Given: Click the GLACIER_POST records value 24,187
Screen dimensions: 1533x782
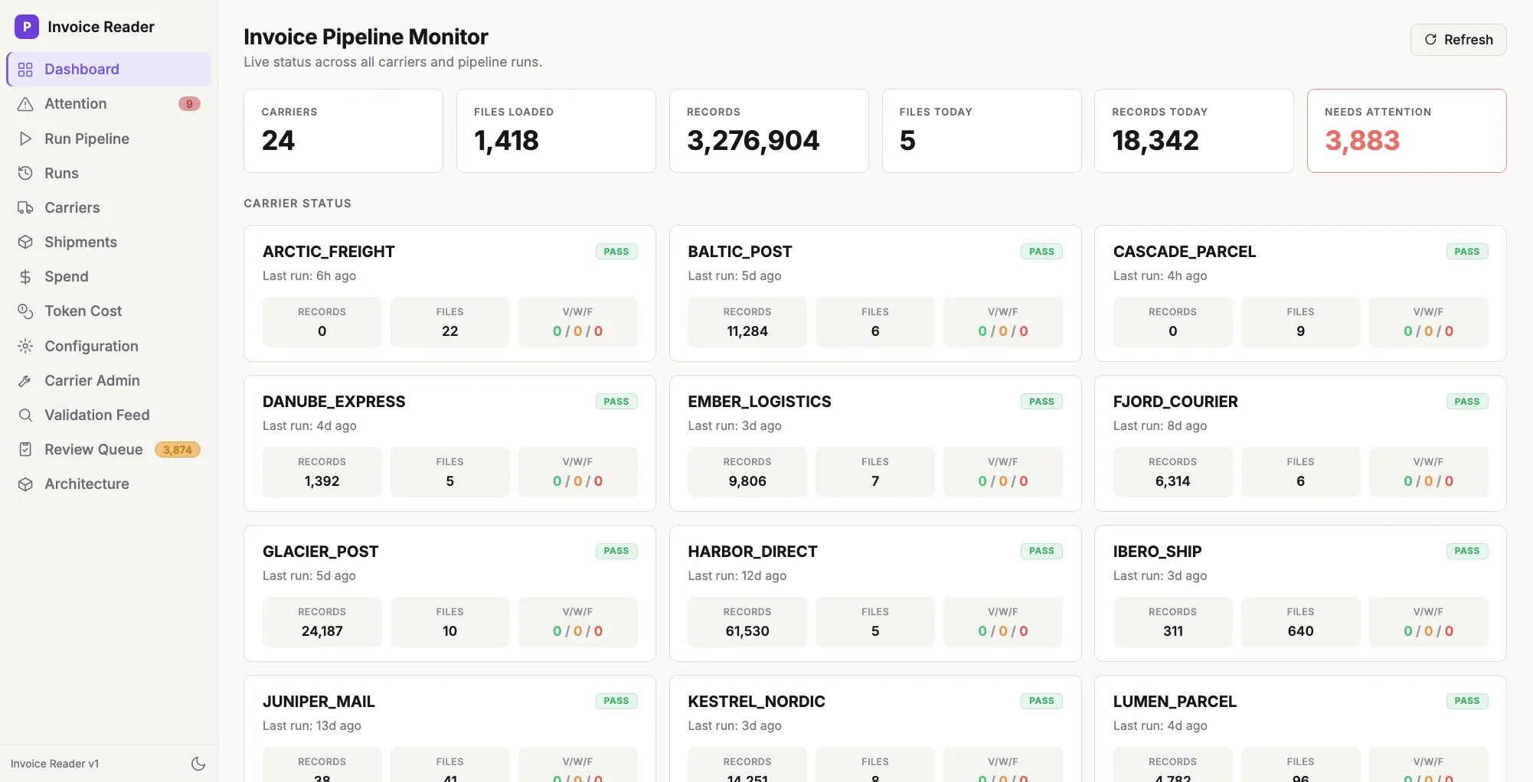Looking at the screenshot, I should click(322, 631).
